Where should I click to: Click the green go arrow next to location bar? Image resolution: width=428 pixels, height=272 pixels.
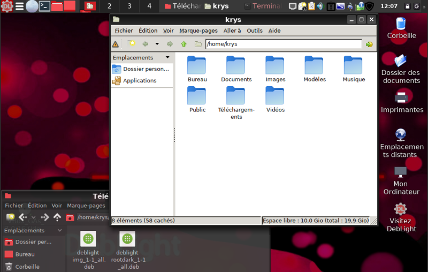point(369,44)
